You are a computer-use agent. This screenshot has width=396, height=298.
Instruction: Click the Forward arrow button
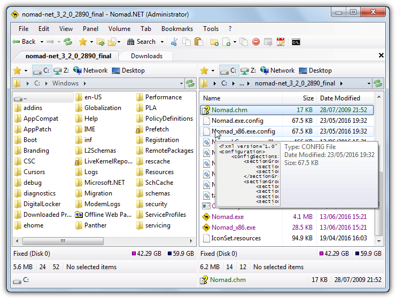tap(50, 42)
